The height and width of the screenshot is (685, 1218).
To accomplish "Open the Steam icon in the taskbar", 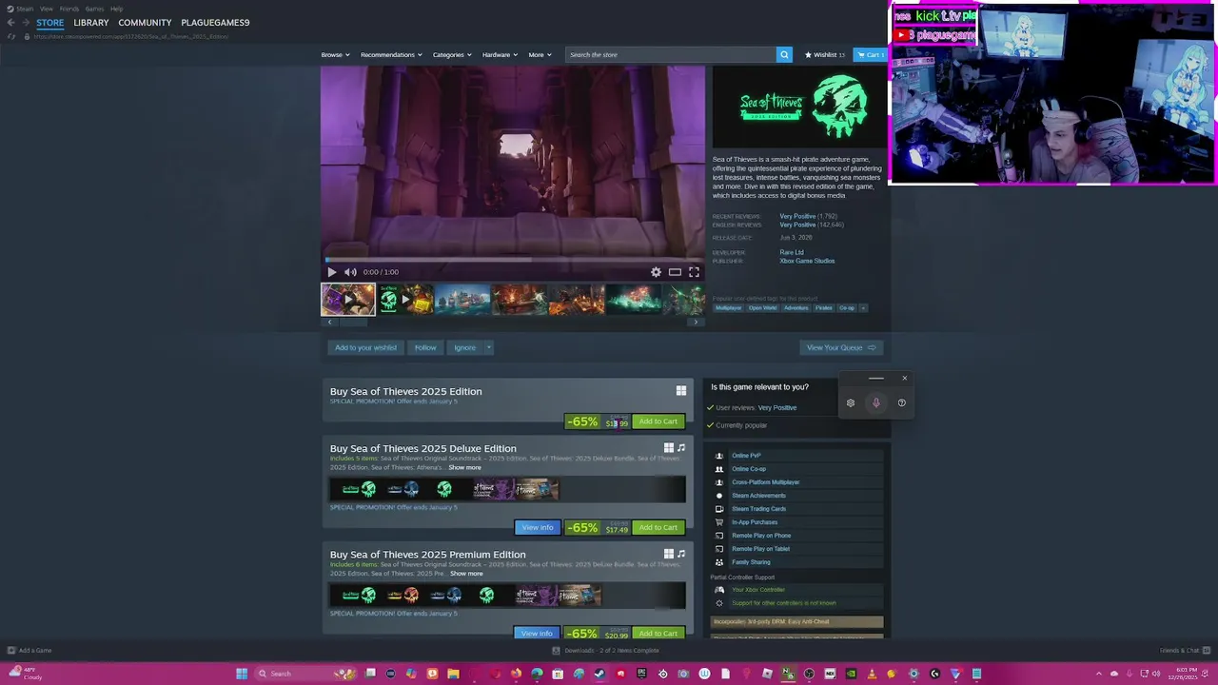I will tap(599, 674).
